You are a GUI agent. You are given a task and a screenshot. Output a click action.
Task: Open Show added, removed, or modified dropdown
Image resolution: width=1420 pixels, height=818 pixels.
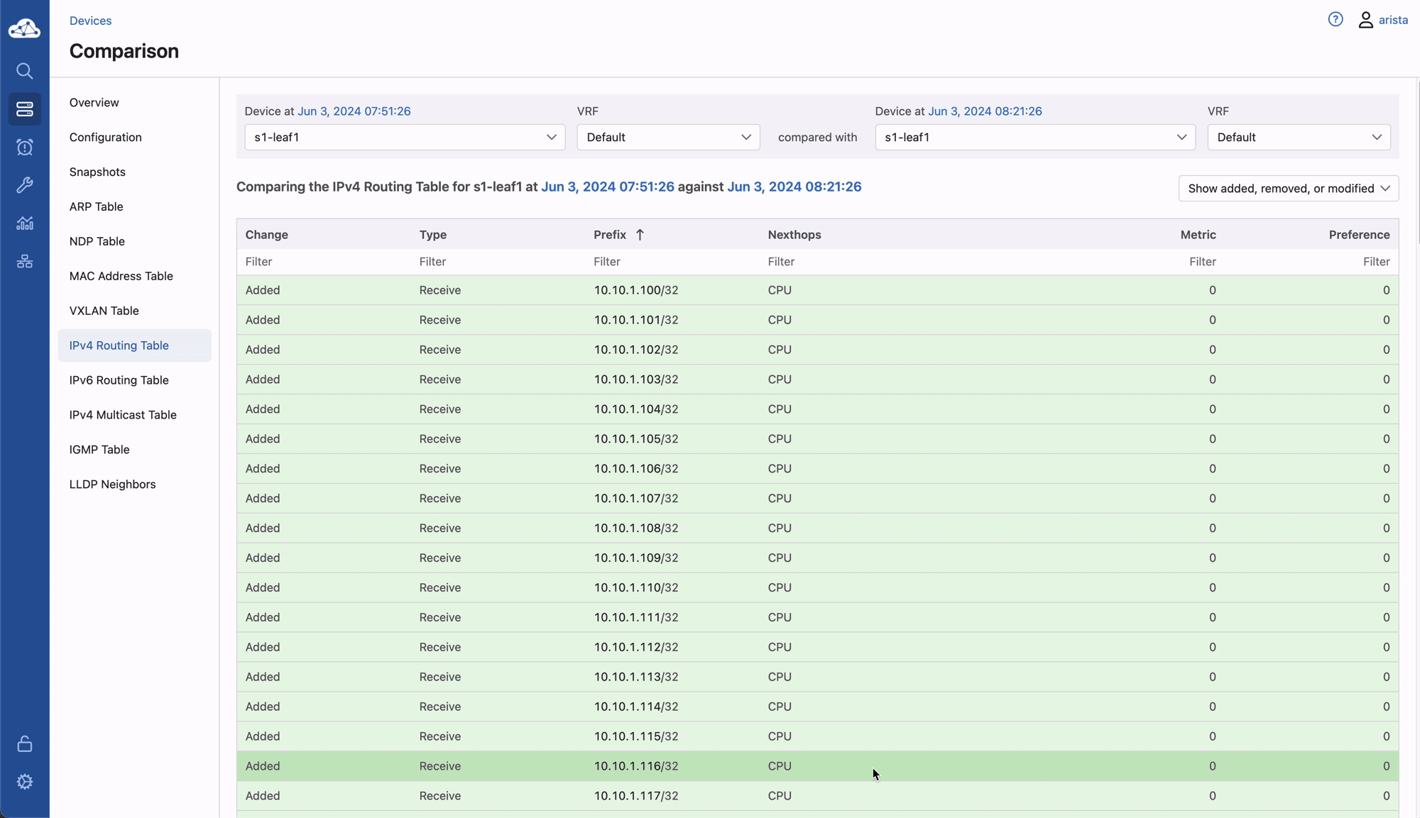click(x=1288, y=188)
